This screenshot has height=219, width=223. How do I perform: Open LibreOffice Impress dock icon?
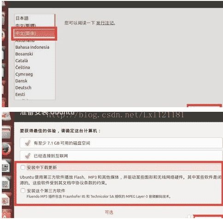pos(6,200)
